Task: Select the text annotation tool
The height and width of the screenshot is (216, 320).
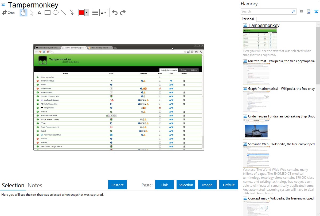Action: click(x=39, y=13)
